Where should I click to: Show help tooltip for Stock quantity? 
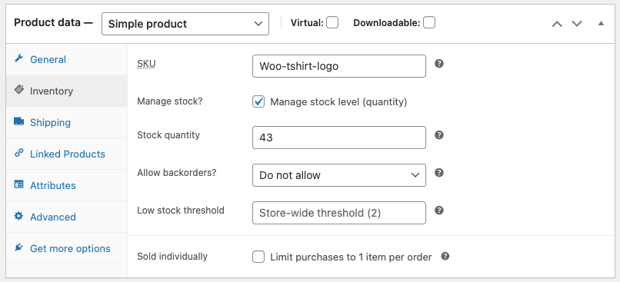click(439, 135)
